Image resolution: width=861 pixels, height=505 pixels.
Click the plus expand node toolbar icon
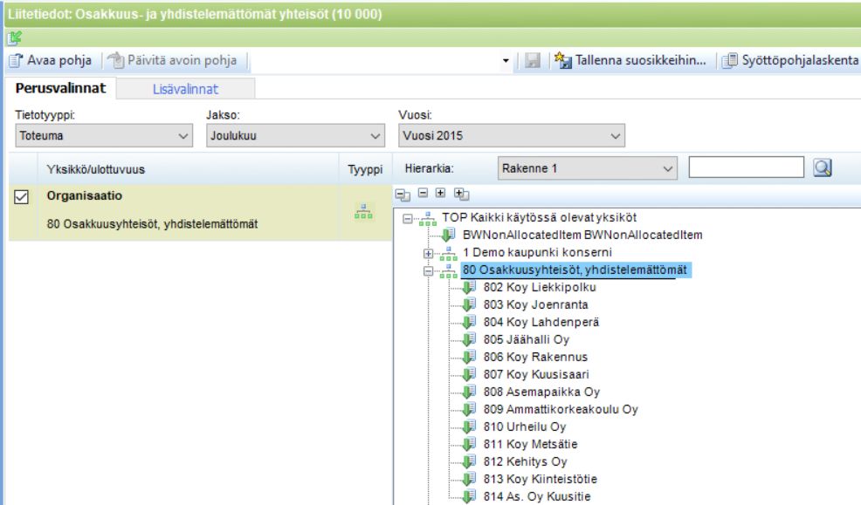coord(440,193)
